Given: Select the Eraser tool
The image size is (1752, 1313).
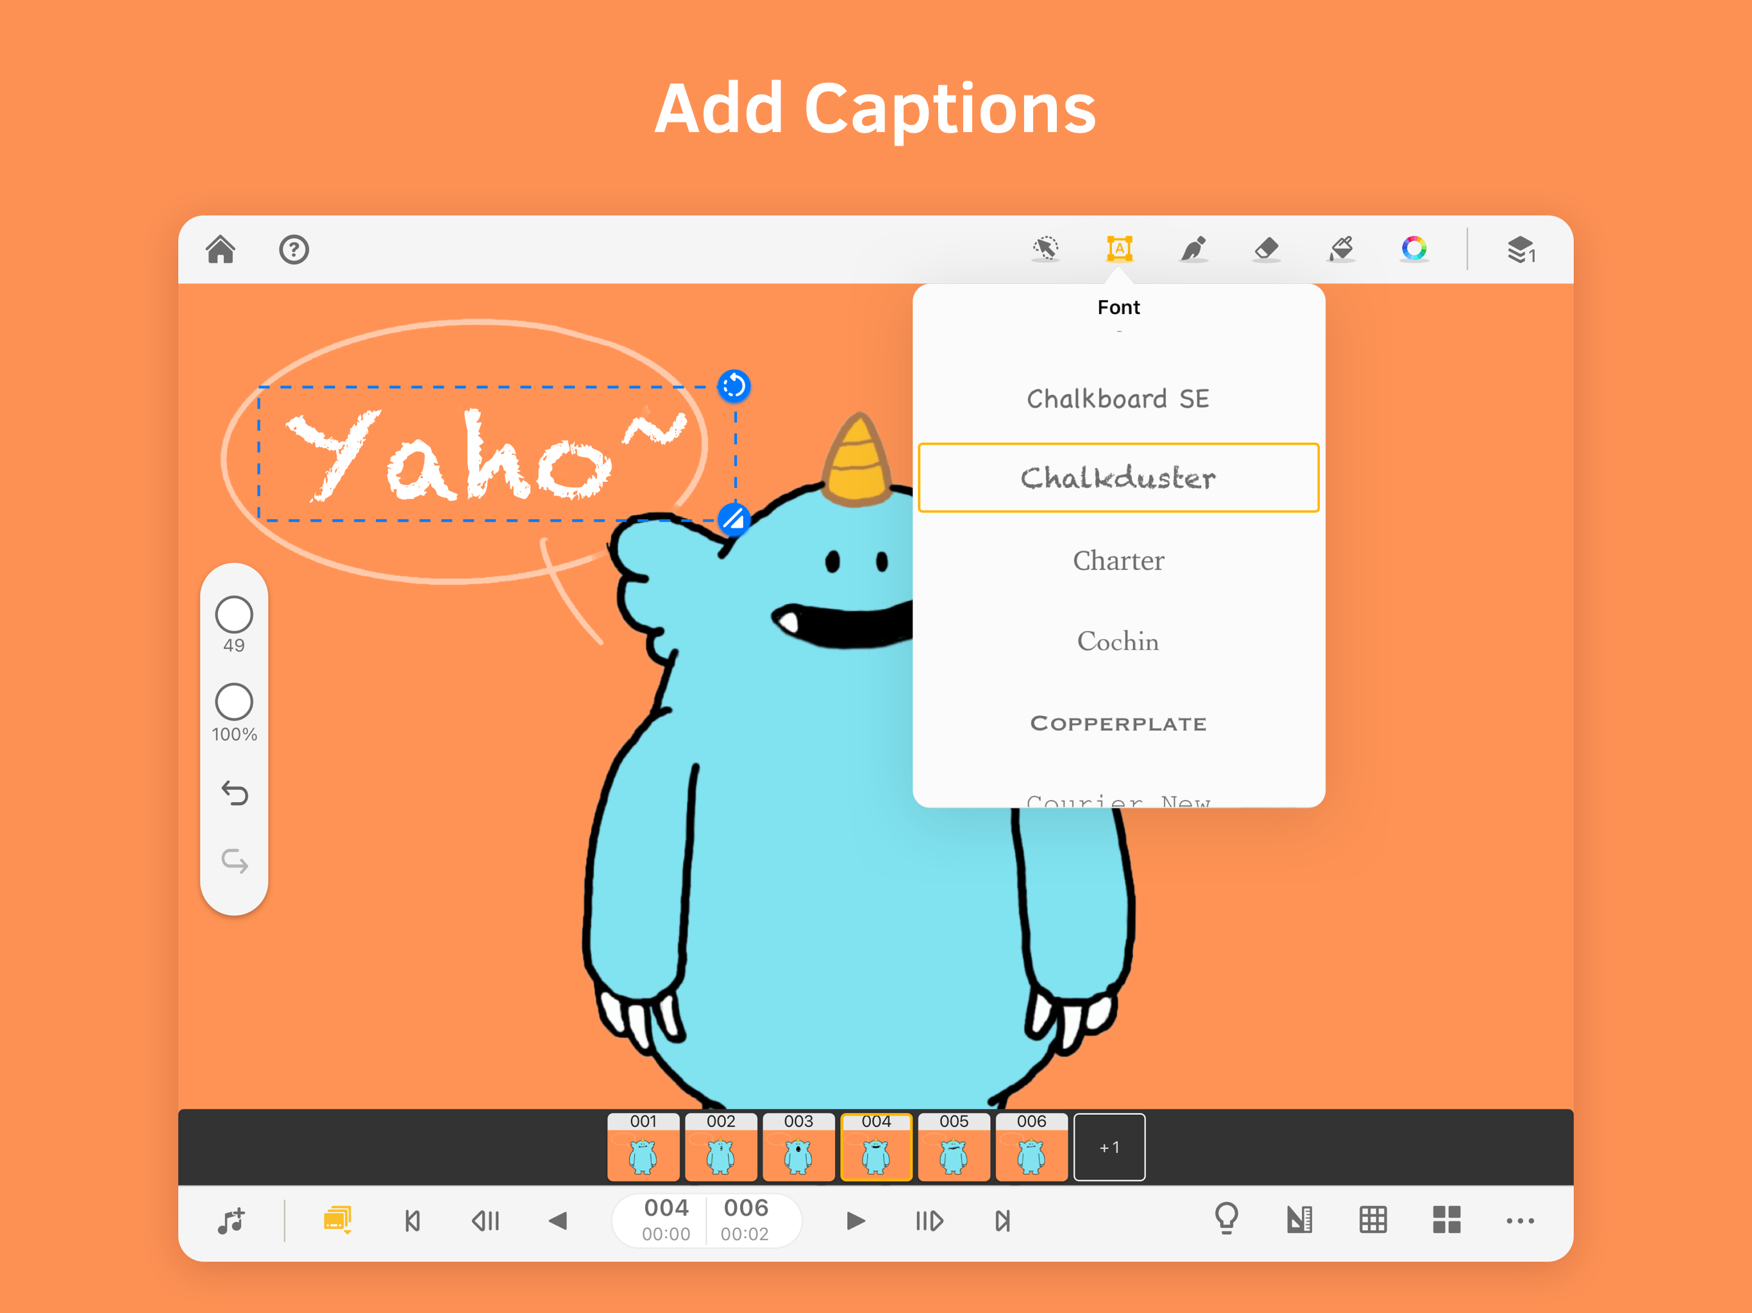Looking at the screenshot, I should 1267,249.
